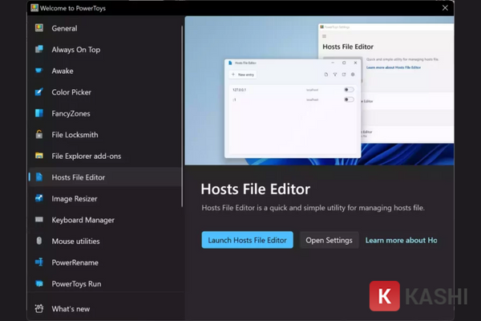
Task: Click the PowerToys Run icon
Action: (x=38, y=283)
